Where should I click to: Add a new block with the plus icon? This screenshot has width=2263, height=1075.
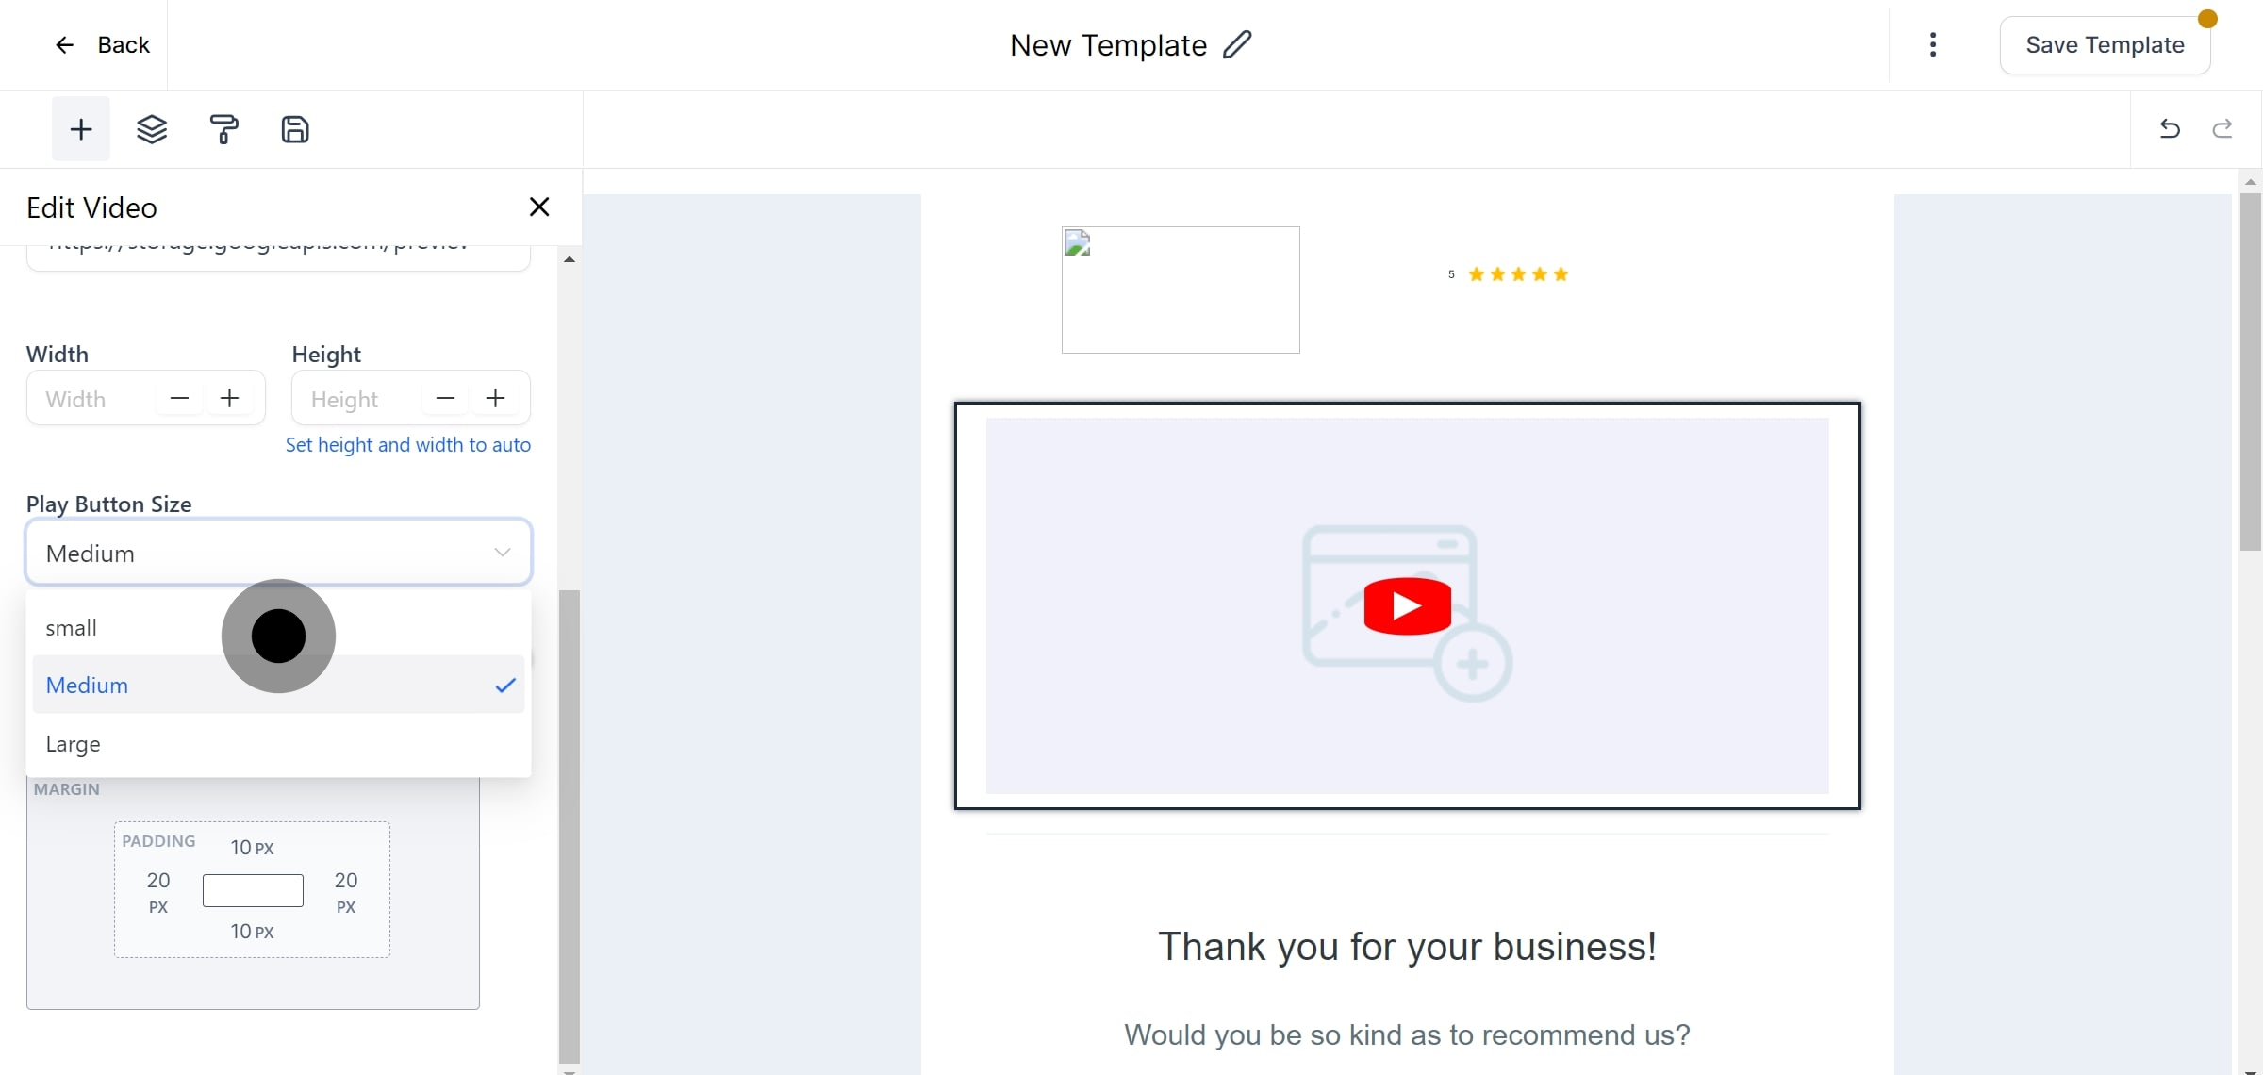[x=80, y=128]
